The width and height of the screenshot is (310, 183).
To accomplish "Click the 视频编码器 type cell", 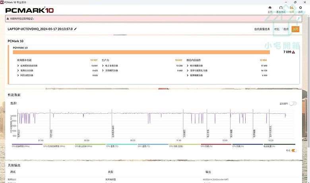I will point(110,179).
